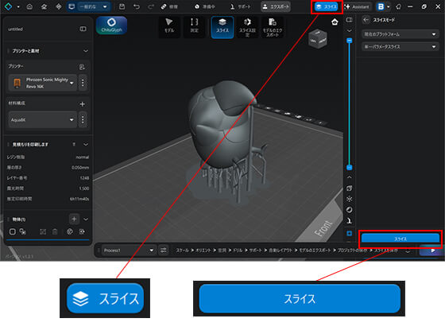
Task: Open the Aqua8K material dropdown
Action: 43,120
